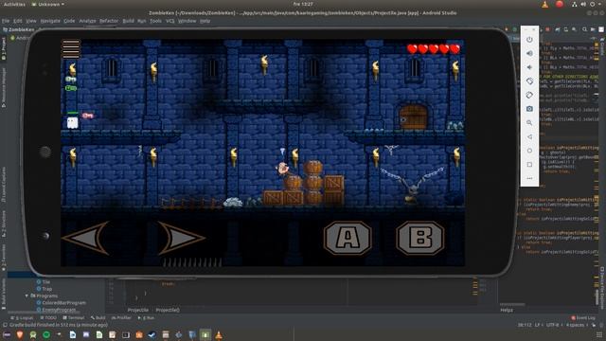This screenshot has width=606, height=341.
Task: Tap the emulator Back triangle button
Action: (x=529, y=136)
